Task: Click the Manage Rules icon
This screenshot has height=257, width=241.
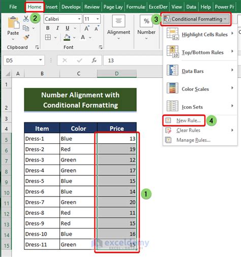Action: tap(168, 140)
